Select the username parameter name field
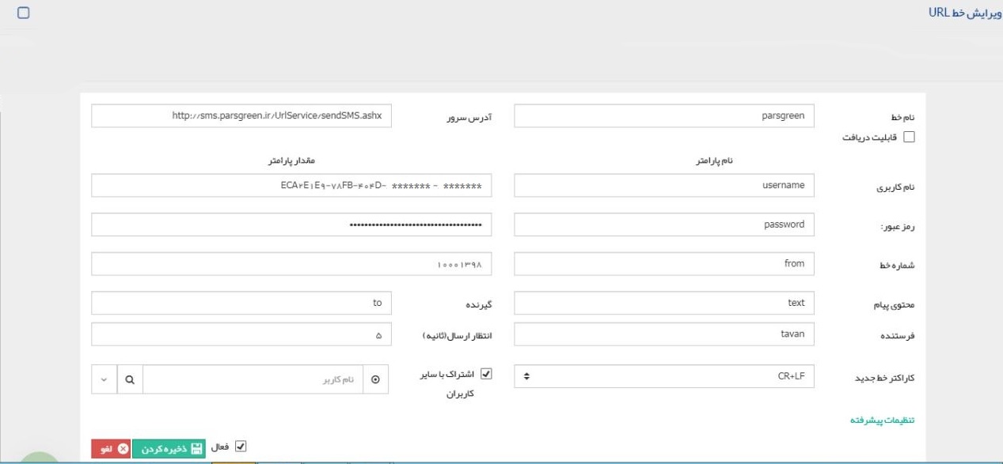The width and height of the screenshot is (1003, 464). tap(663, 185)
